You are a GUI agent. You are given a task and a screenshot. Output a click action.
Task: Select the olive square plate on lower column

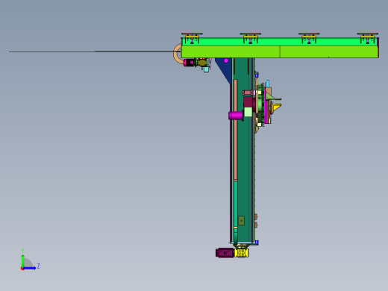coord(241,221)
